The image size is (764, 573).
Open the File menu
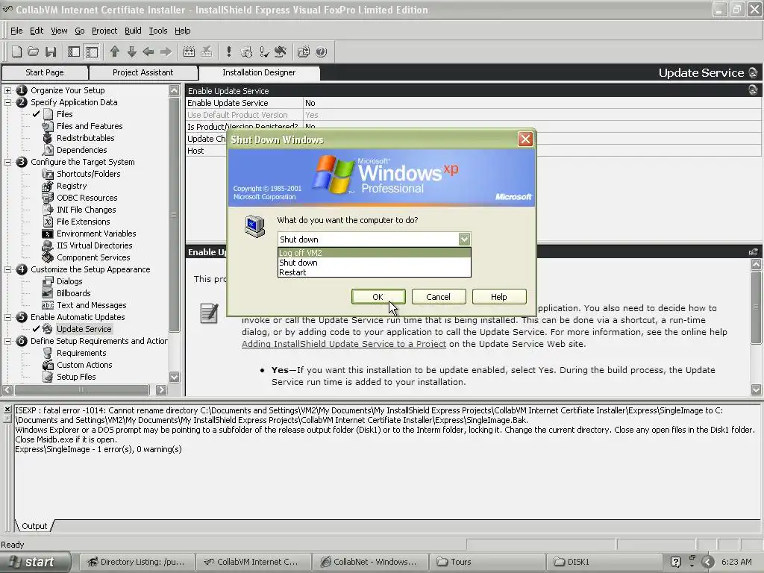pyautogui.click(x=16, y=31)
